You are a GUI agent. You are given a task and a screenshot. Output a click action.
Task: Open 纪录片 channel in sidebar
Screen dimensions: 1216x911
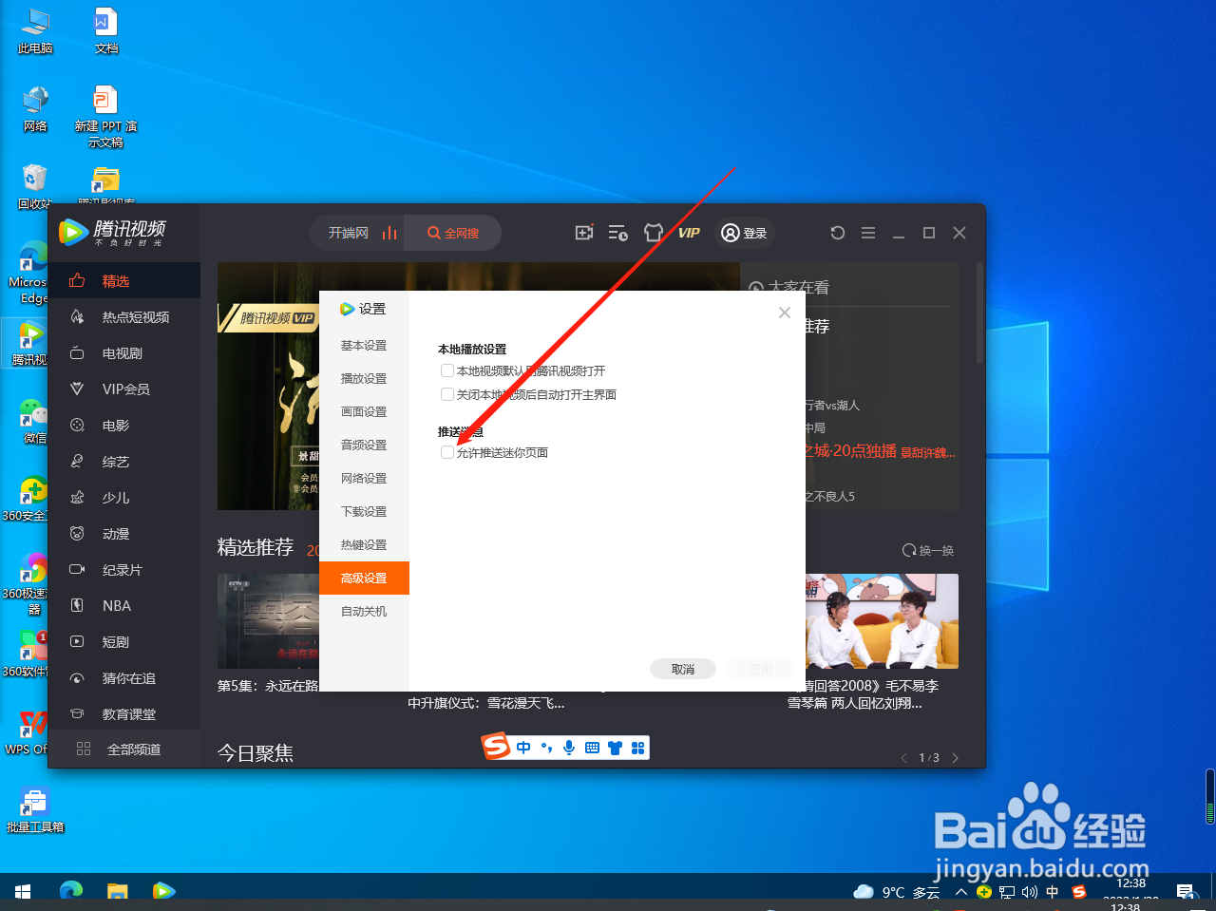(x=124, y=569)
